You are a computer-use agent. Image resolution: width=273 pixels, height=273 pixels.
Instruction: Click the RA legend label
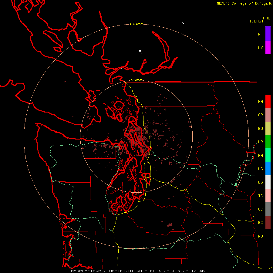260,156
